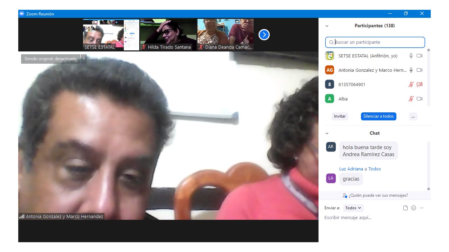Toggle SETSE ESTATAL camera icon
Viewport: 449px width, 252px height.
[x=419, y=56]
